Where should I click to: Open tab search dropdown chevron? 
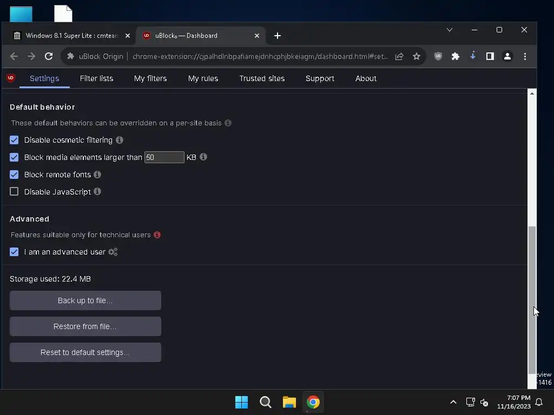tap(450, 30)
